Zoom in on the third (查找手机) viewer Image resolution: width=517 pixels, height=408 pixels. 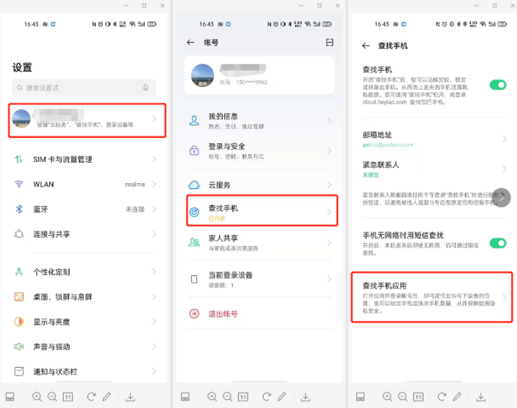coord(387,397)
